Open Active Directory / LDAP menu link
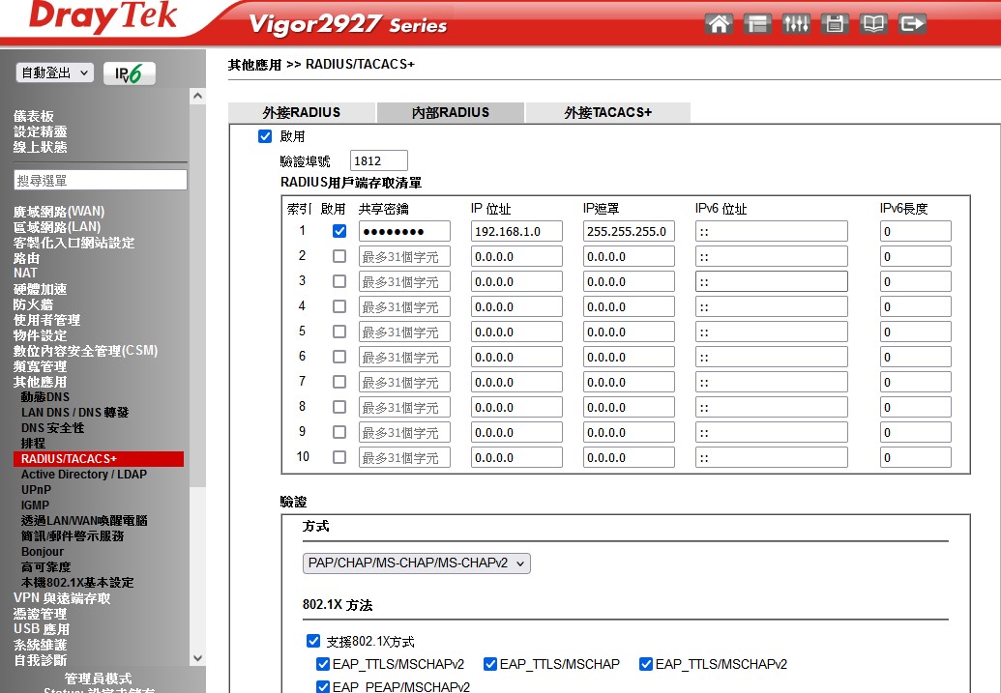 (84, 475)
